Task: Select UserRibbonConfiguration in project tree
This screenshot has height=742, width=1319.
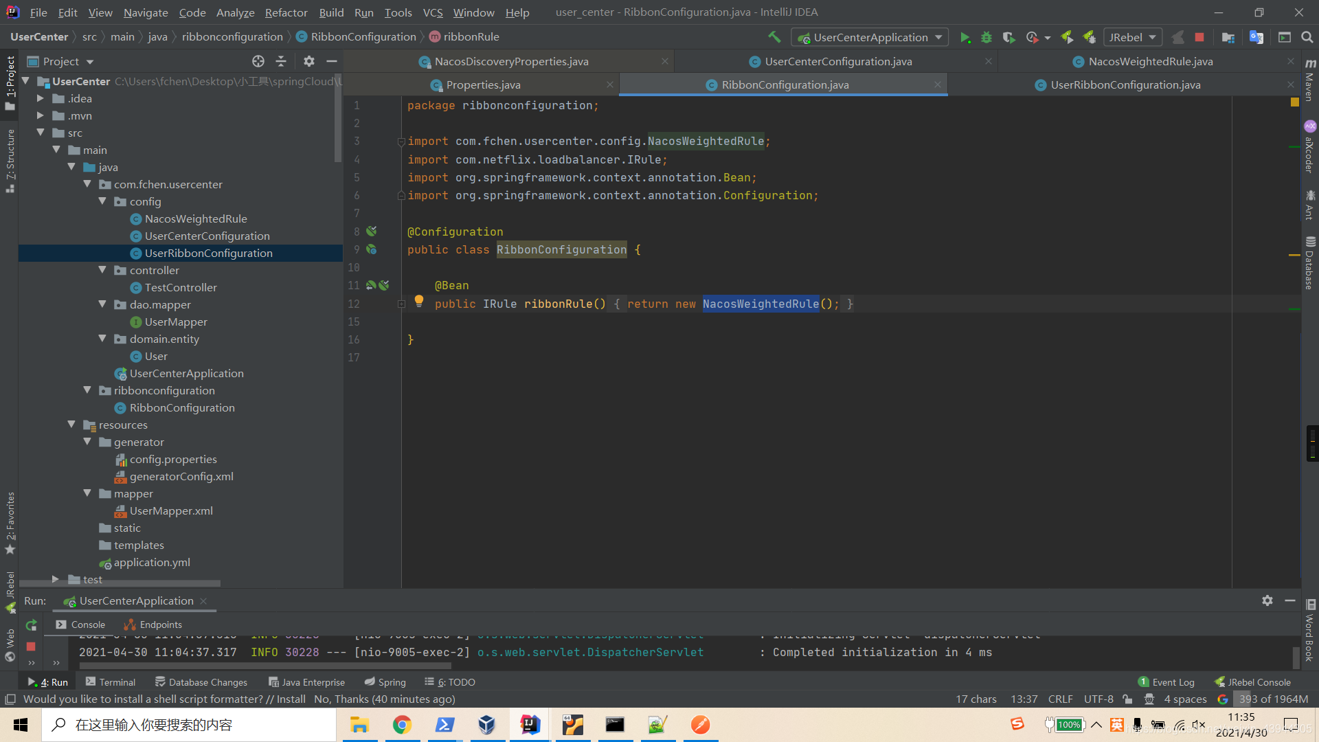Action: [208, 252]
